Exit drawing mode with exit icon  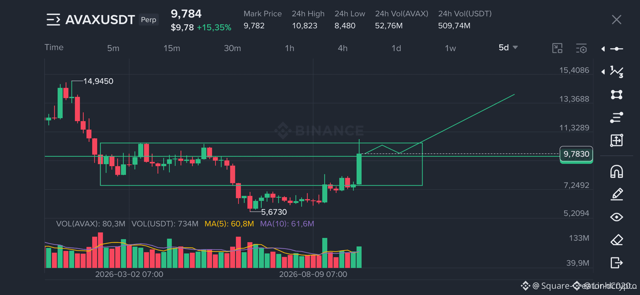[x=617, y=263]
